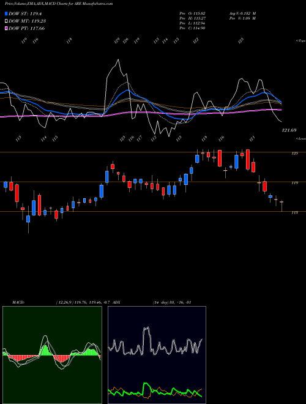Open the ADX indicator chart panel
This screenshot has height=404, width=306.
(157, 355)
